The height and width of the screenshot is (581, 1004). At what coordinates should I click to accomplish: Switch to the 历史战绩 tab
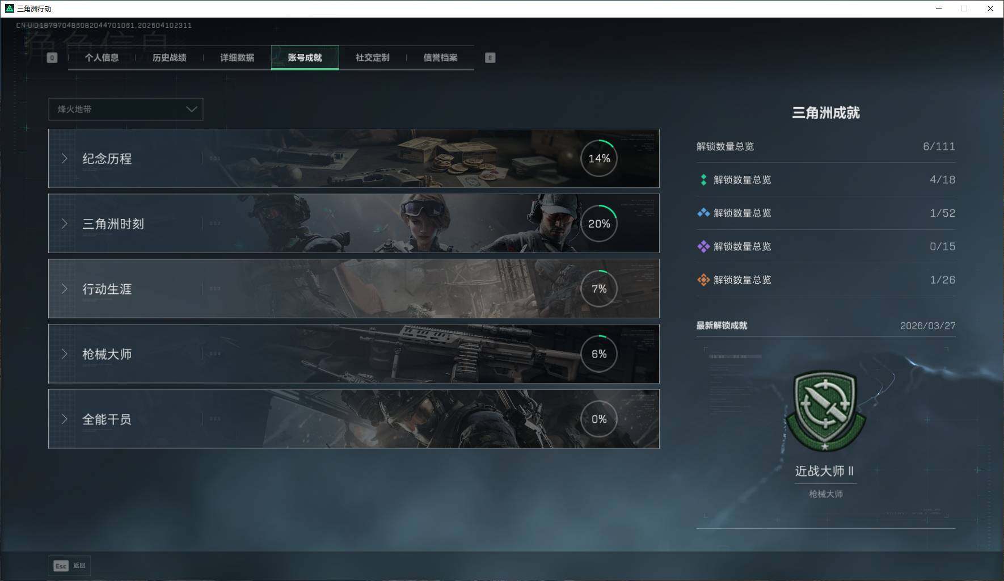(x=169, y=58)
